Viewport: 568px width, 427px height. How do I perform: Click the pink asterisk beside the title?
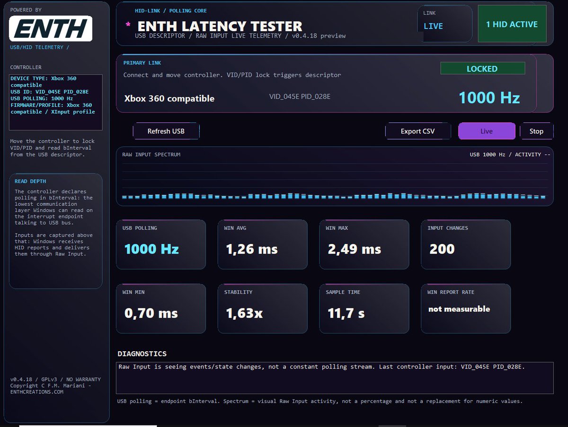(x=128, y=25)
